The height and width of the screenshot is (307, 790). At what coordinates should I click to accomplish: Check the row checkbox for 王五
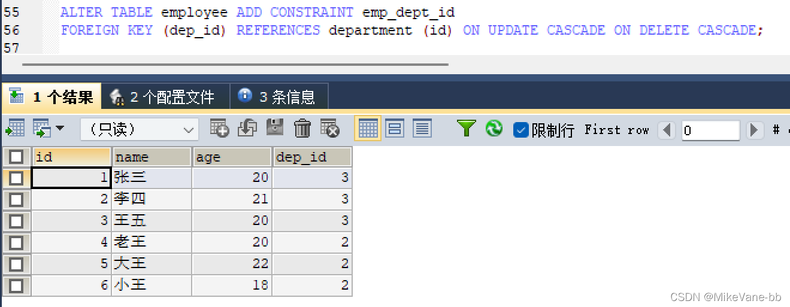16,221
